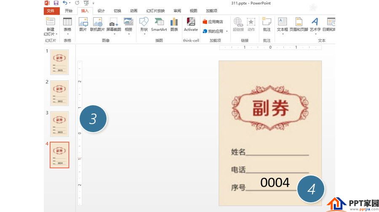Click the serial number 0004 text
This screenshot has height=212, width=379.
[x=275, y=183]
